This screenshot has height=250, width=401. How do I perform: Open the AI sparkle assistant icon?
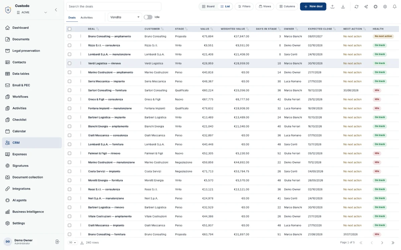[x=366, y=6]
